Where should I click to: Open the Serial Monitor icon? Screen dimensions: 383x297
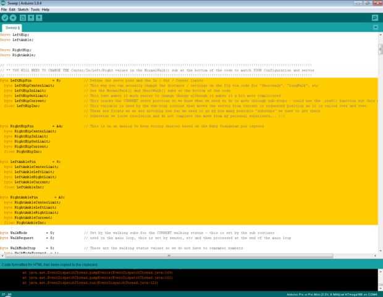pyautogui.click(x=375, y=18)
